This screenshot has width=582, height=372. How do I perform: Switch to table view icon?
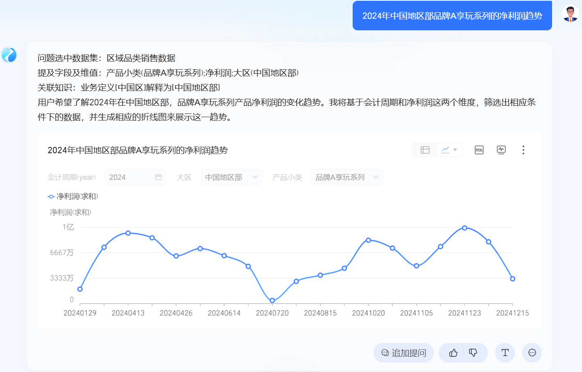425,150
